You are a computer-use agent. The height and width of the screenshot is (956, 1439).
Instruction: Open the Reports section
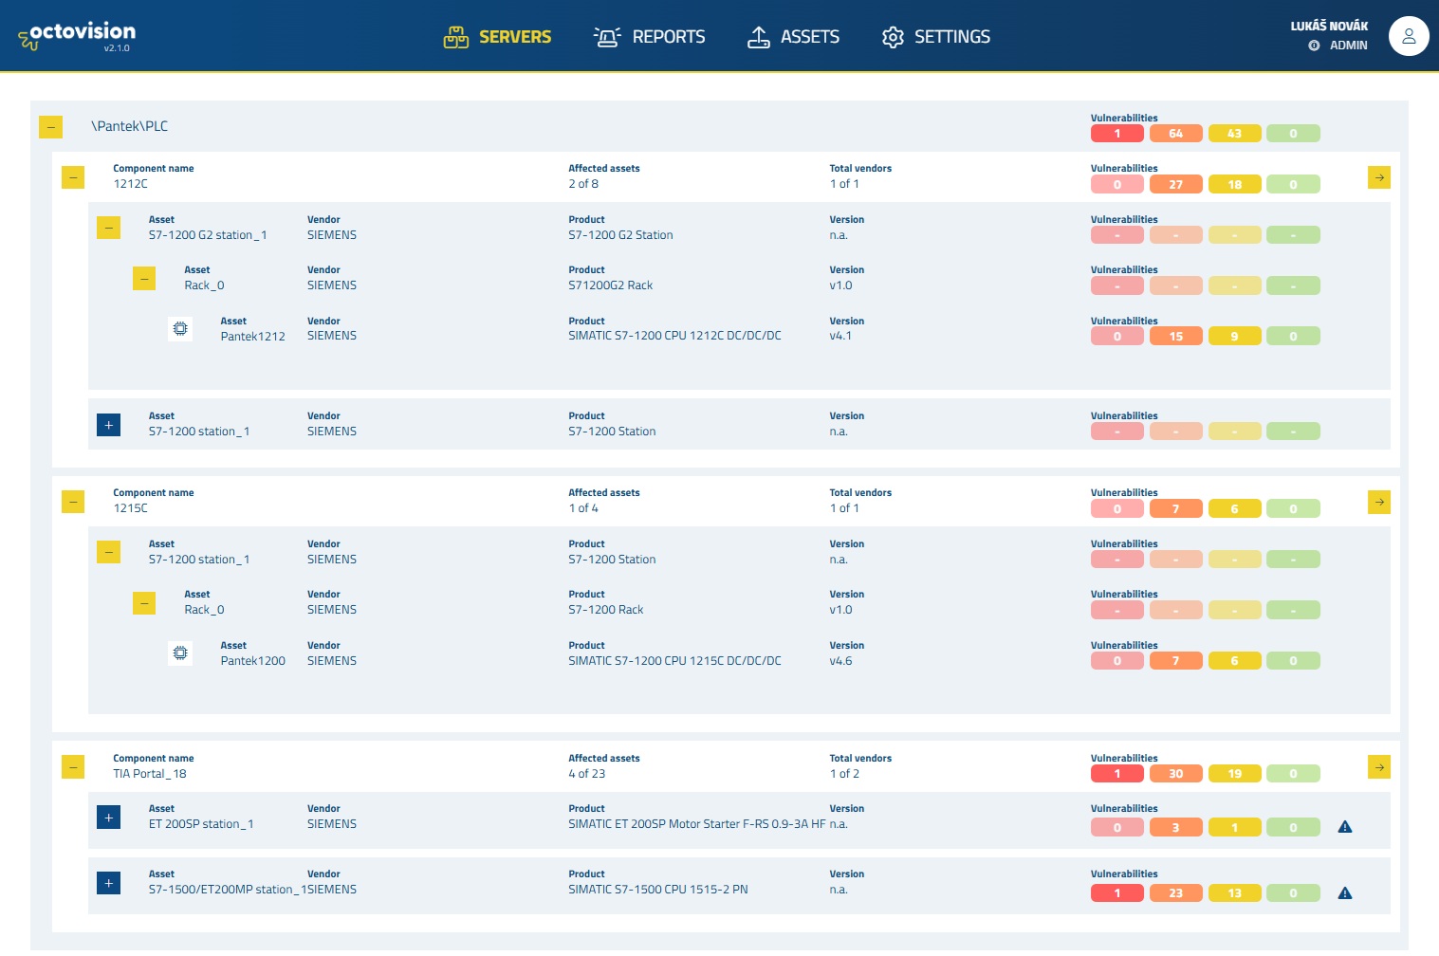(650, 37)
